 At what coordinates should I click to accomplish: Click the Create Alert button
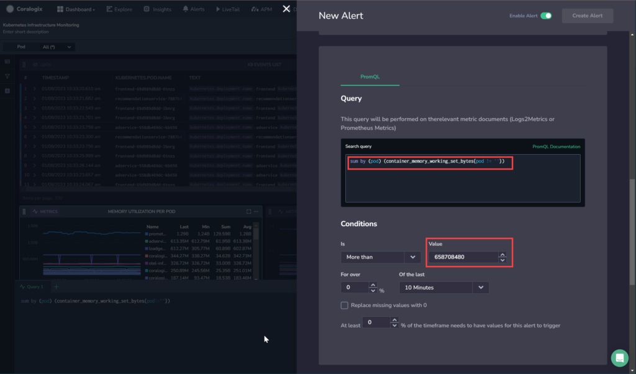pos(588,16)
